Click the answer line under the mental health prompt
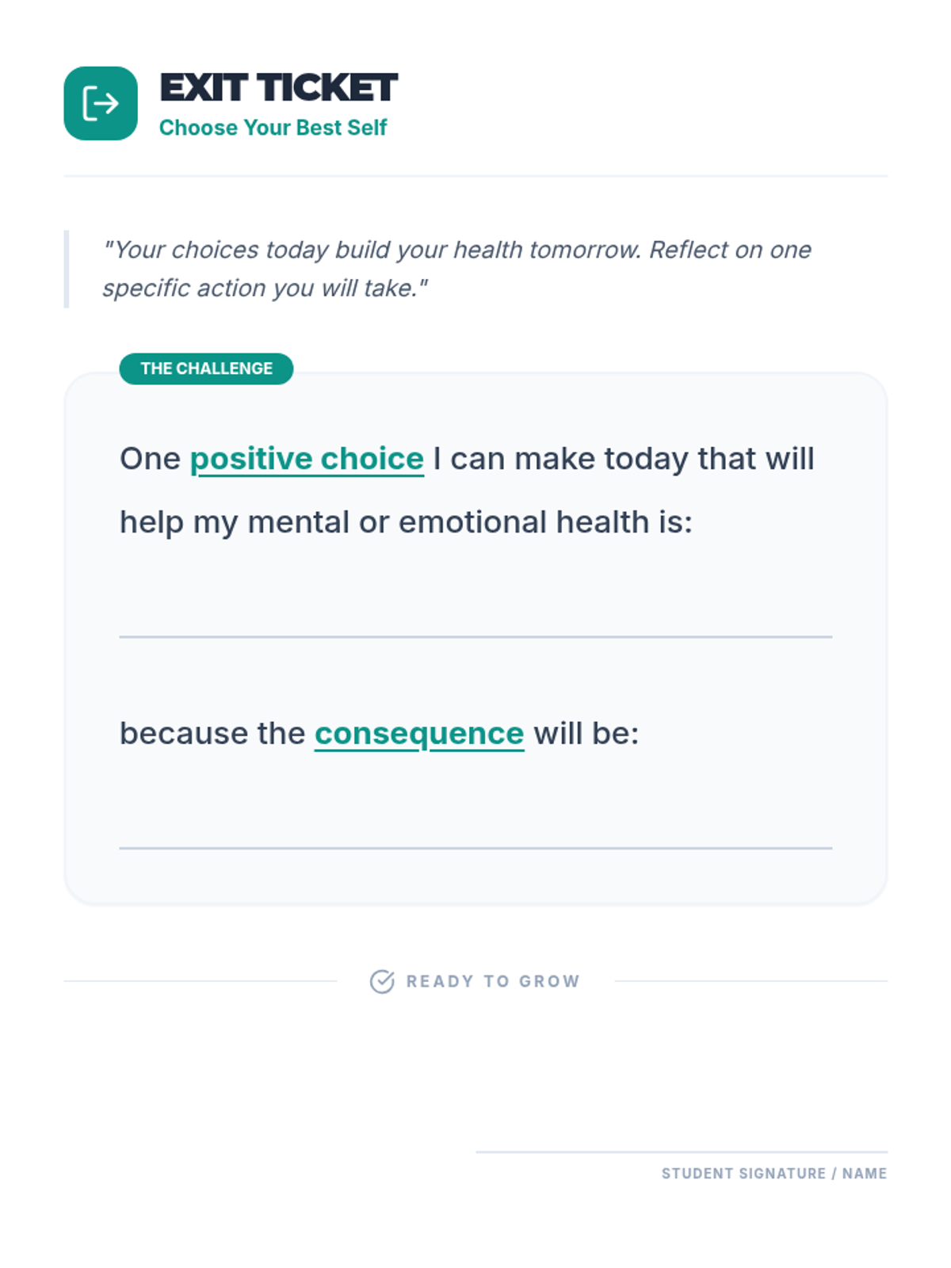 (x=475, y=636)
